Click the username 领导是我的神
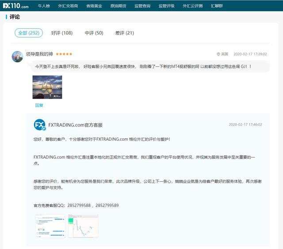This screenshot has height=249, width=283. point(39,54)
